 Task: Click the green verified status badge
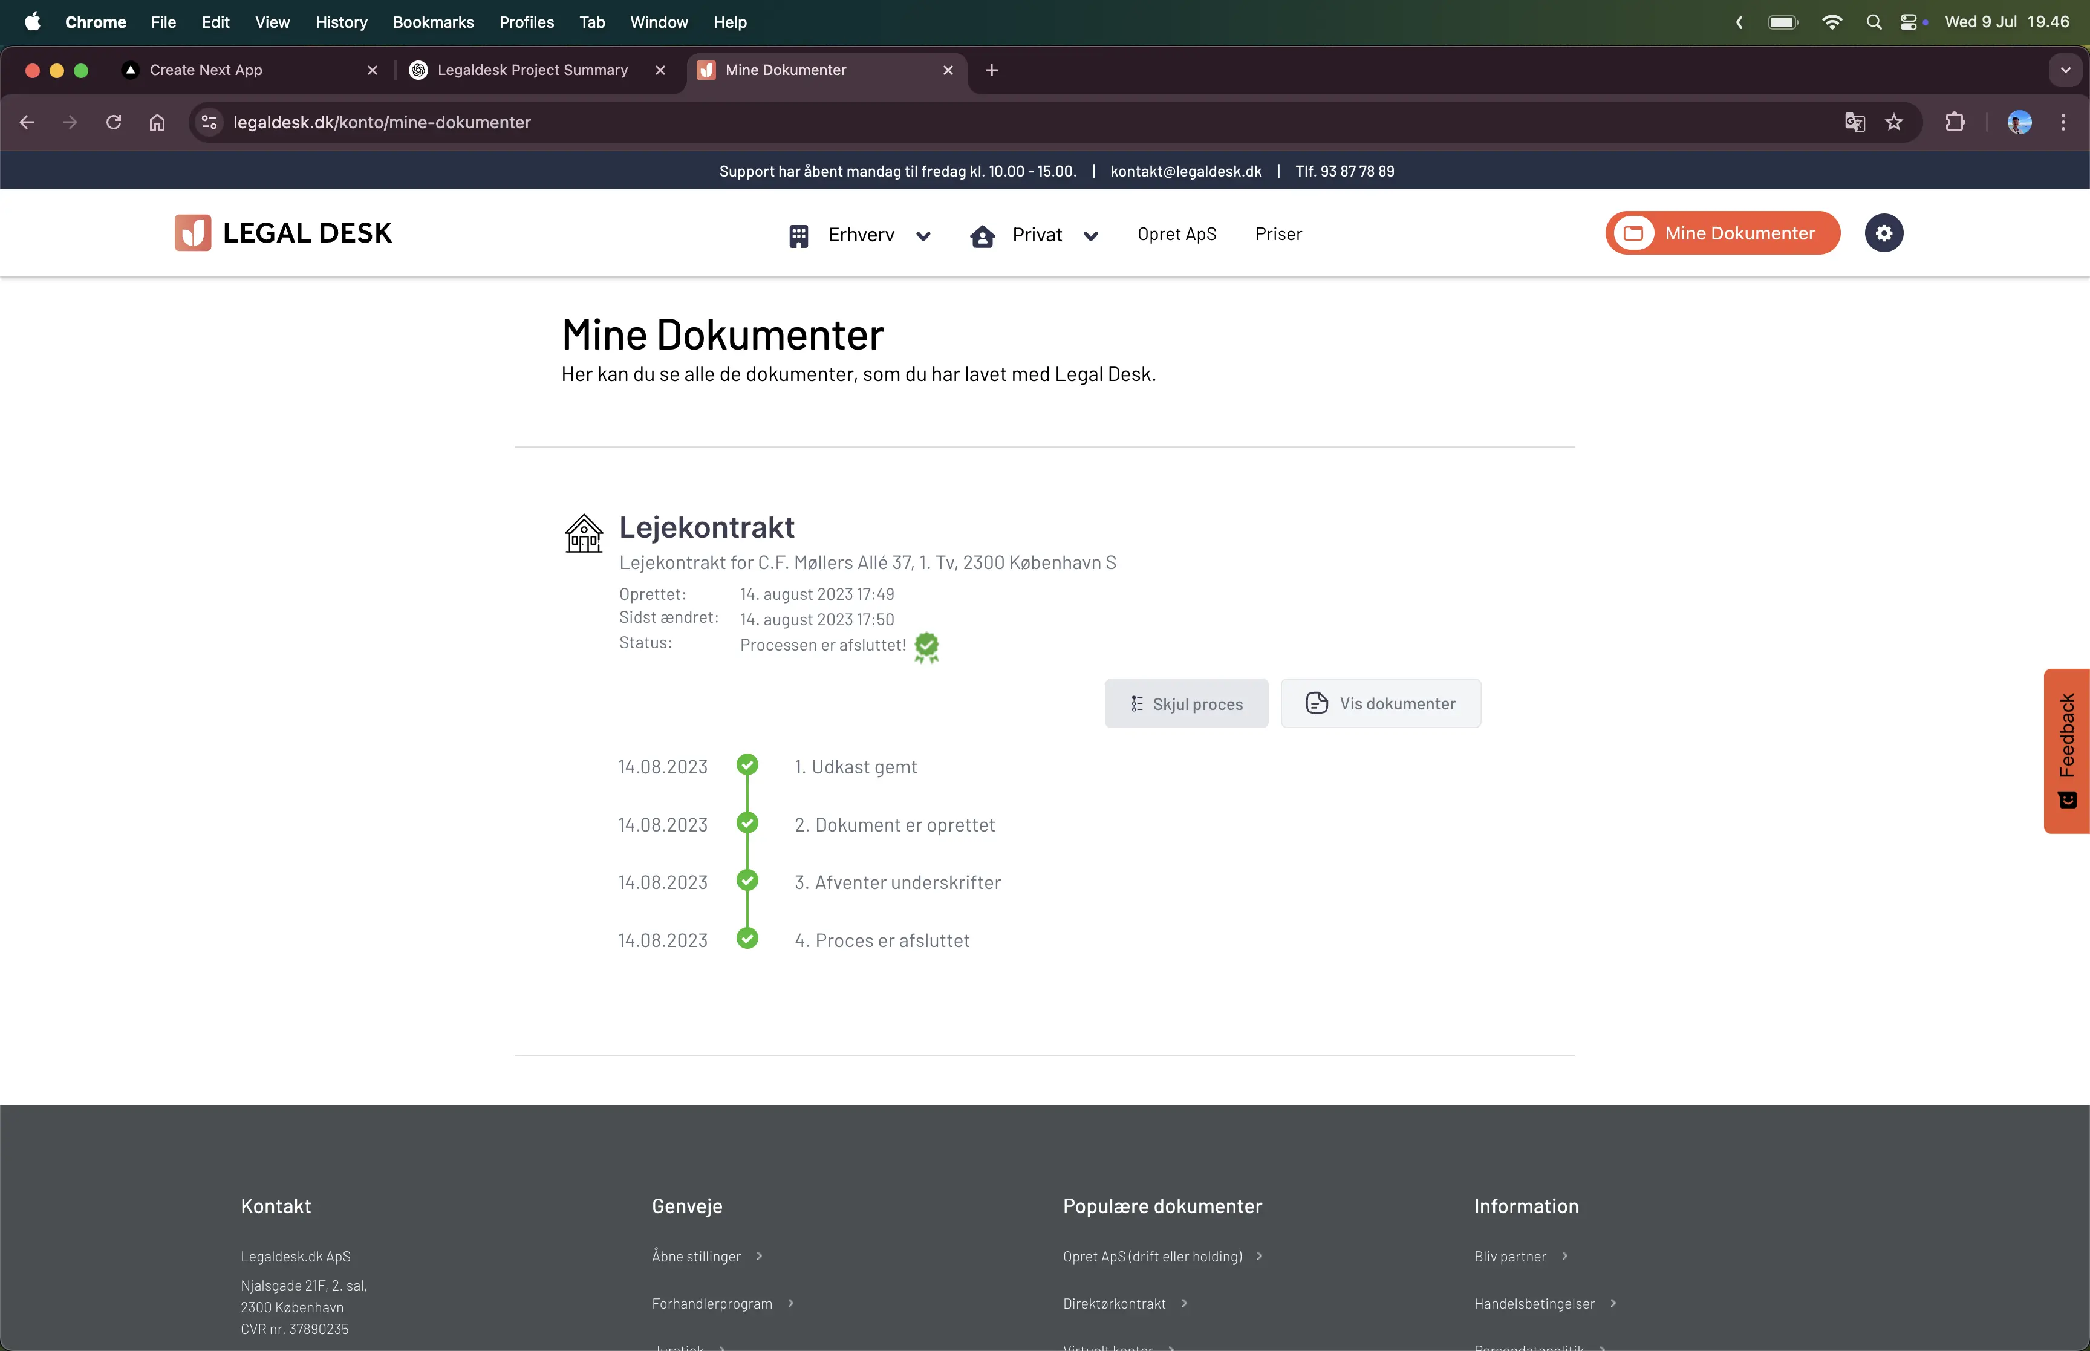(926, 646)
